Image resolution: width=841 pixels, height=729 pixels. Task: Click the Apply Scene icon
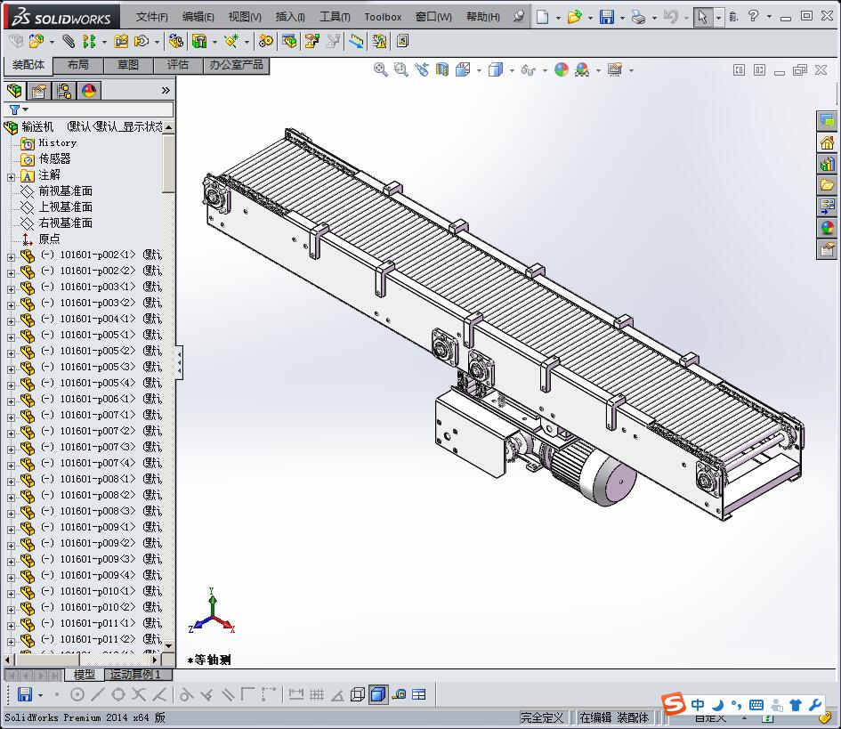pos(582,69)
